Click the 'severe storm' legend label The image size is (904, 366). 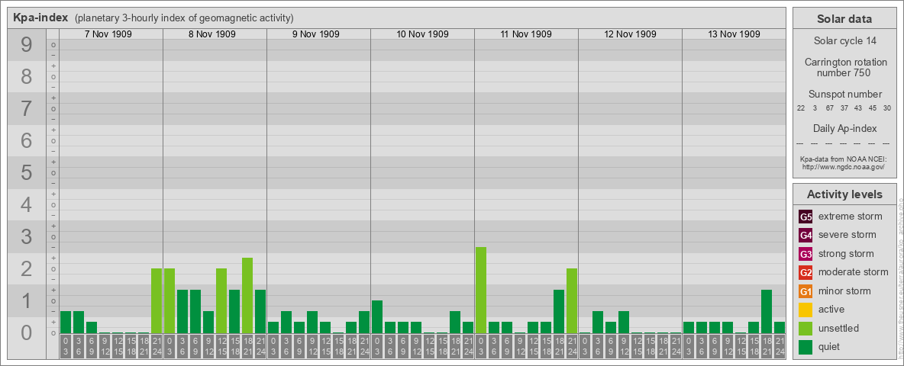click(847, 235)
